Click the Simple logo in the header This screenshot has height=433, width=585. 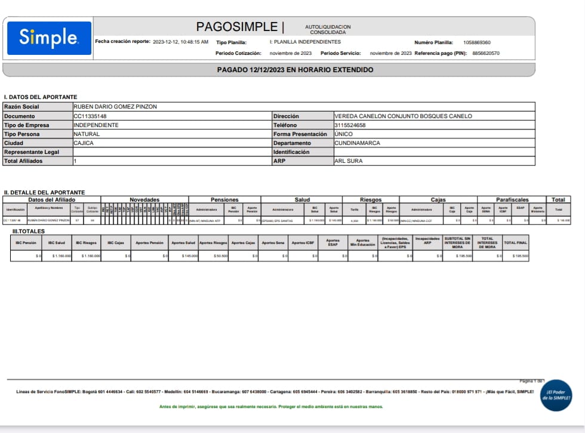[49, 38]
